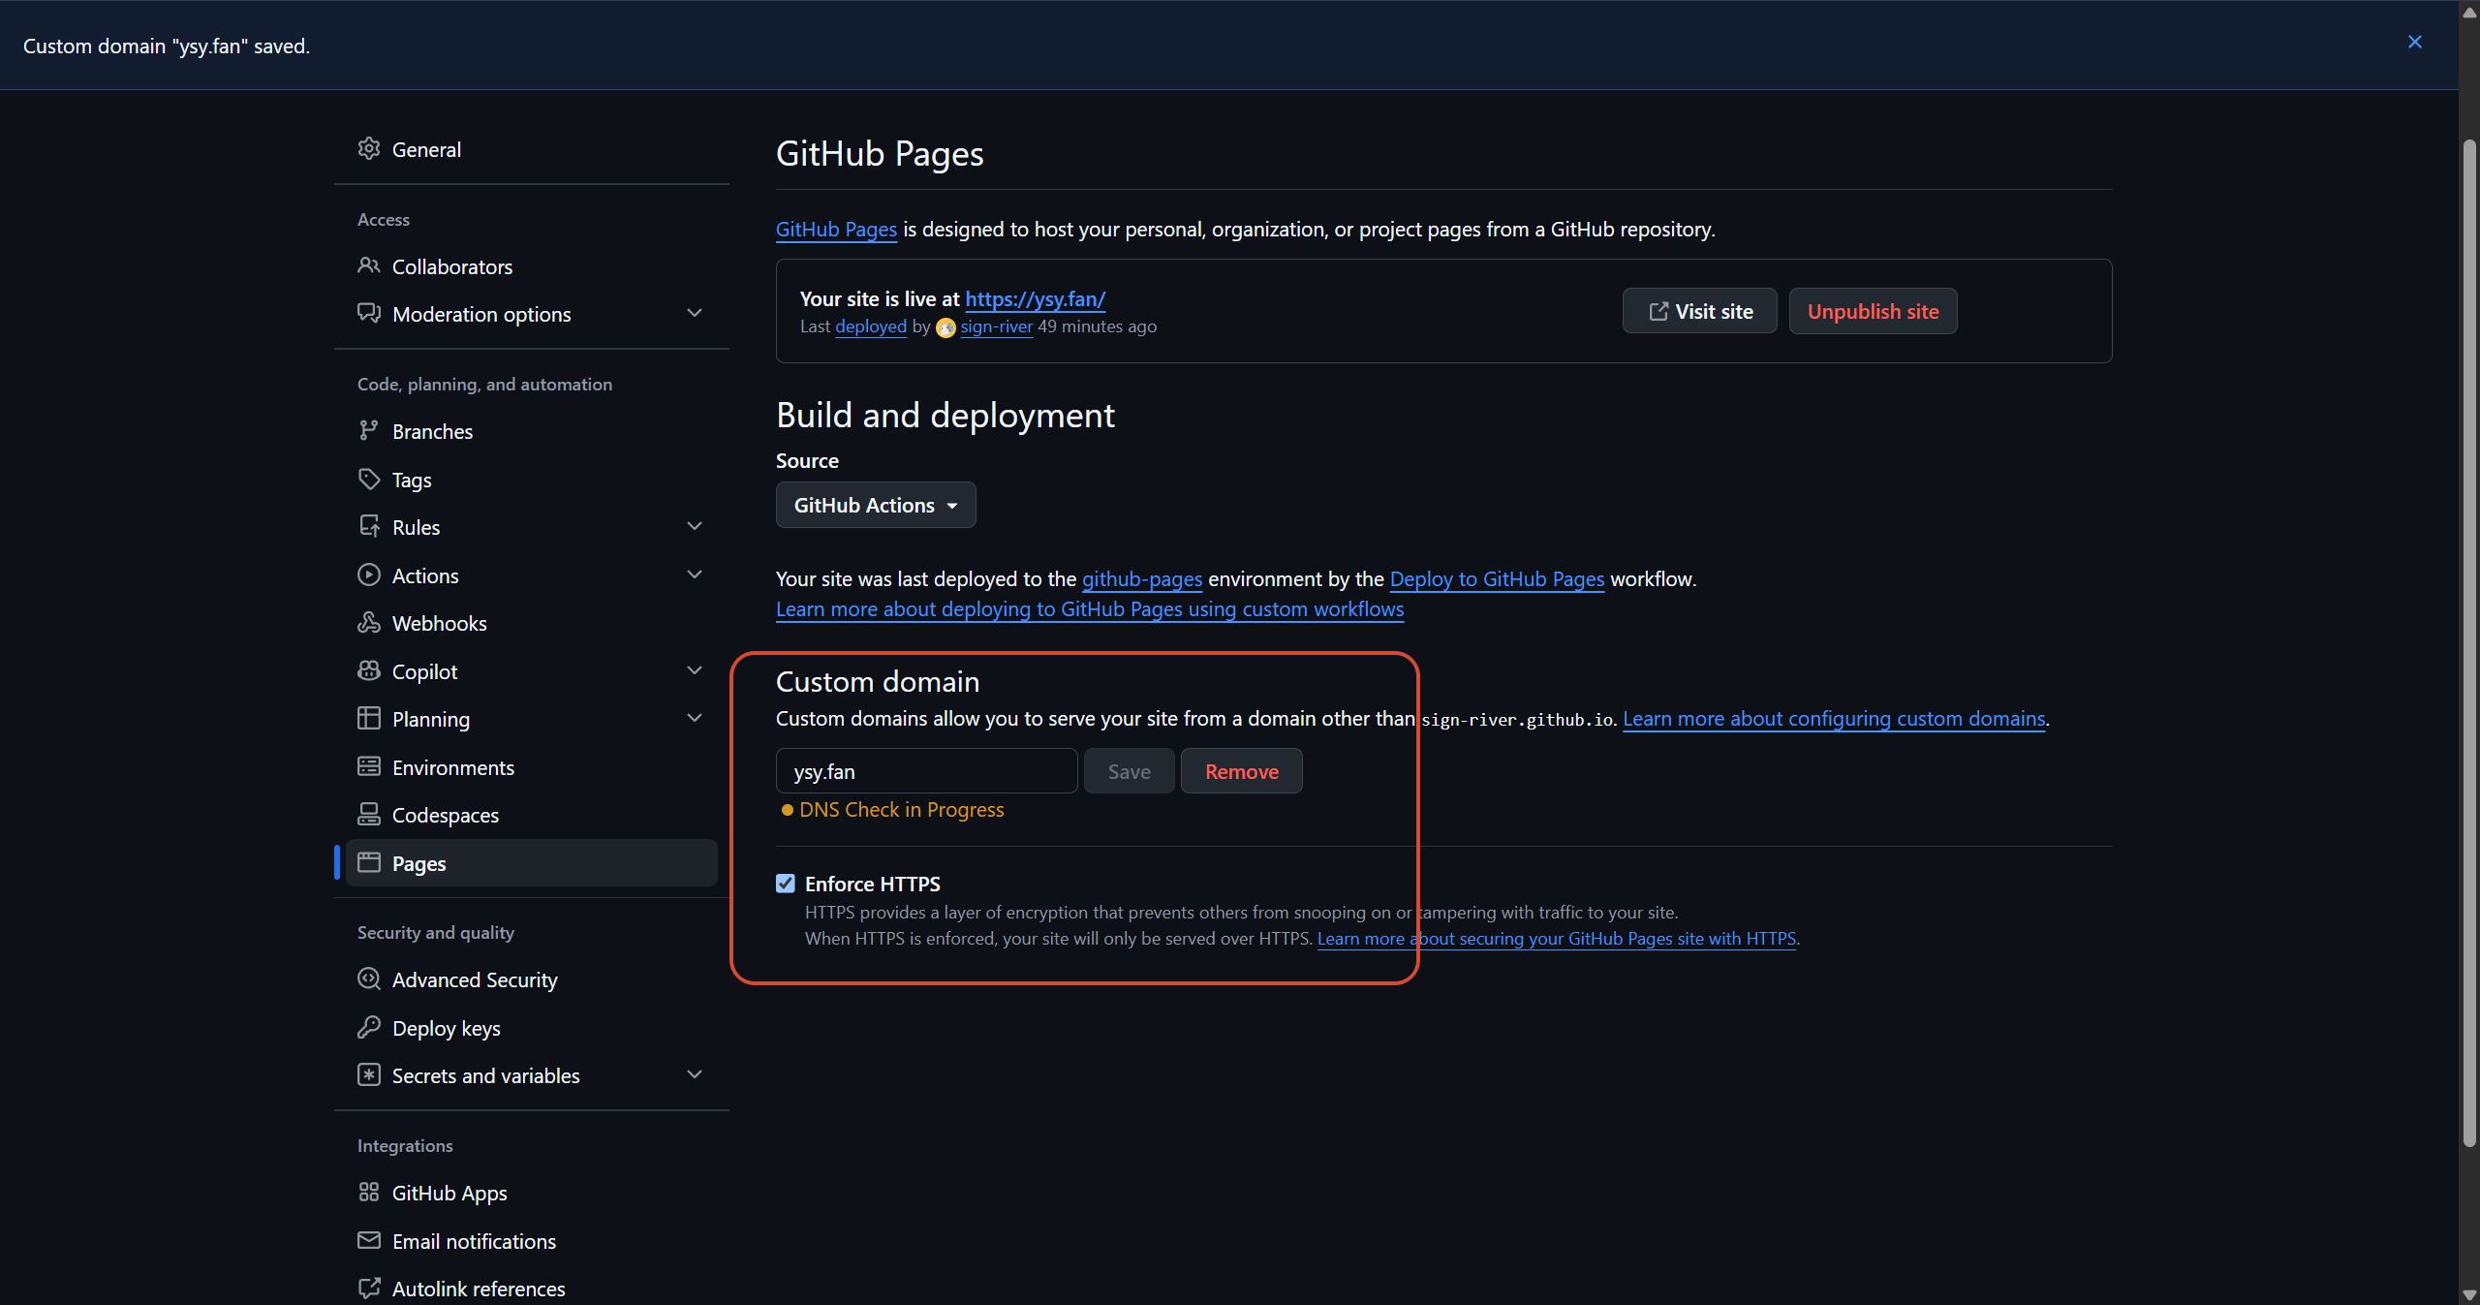Uncheck the Enforce HTTPS checkbox
The image size is (2480, 1305).
click(x=786, y=884)
